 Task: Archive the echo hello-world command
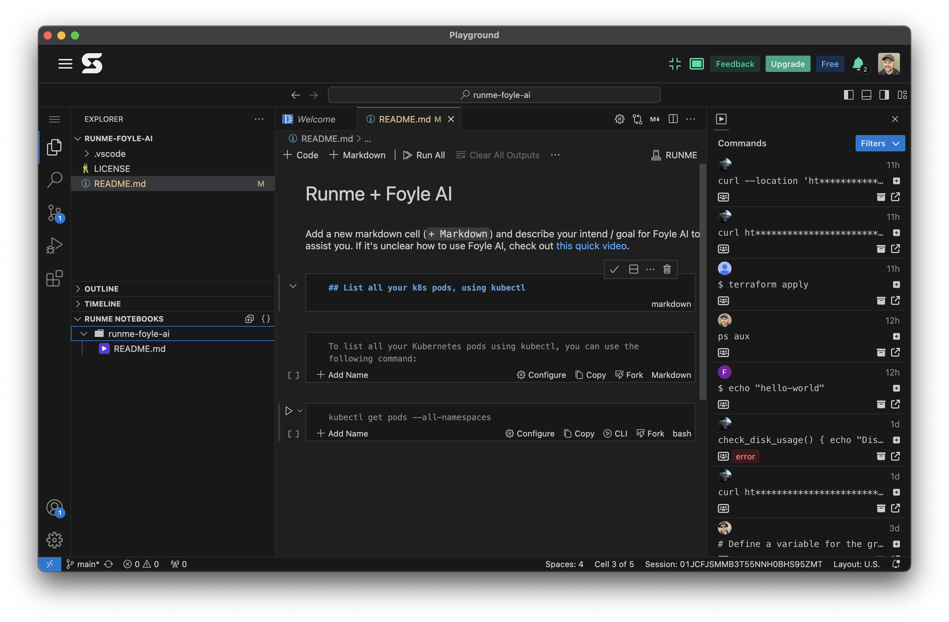pos(881,404)
